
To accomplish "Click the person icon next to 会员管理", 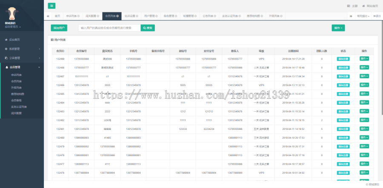I will tap(6, 67).
